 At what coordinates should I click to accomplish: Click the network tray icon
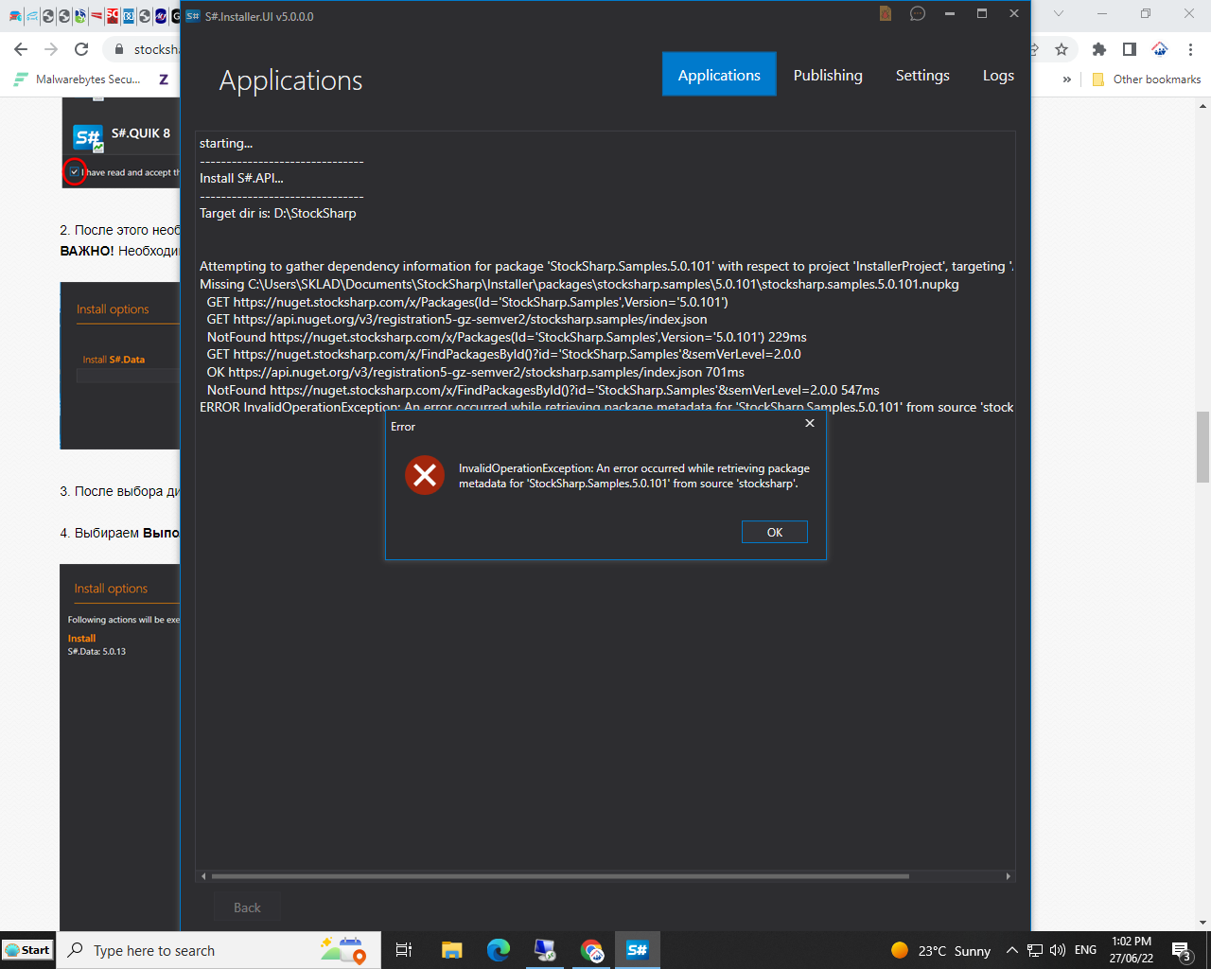1035,950
